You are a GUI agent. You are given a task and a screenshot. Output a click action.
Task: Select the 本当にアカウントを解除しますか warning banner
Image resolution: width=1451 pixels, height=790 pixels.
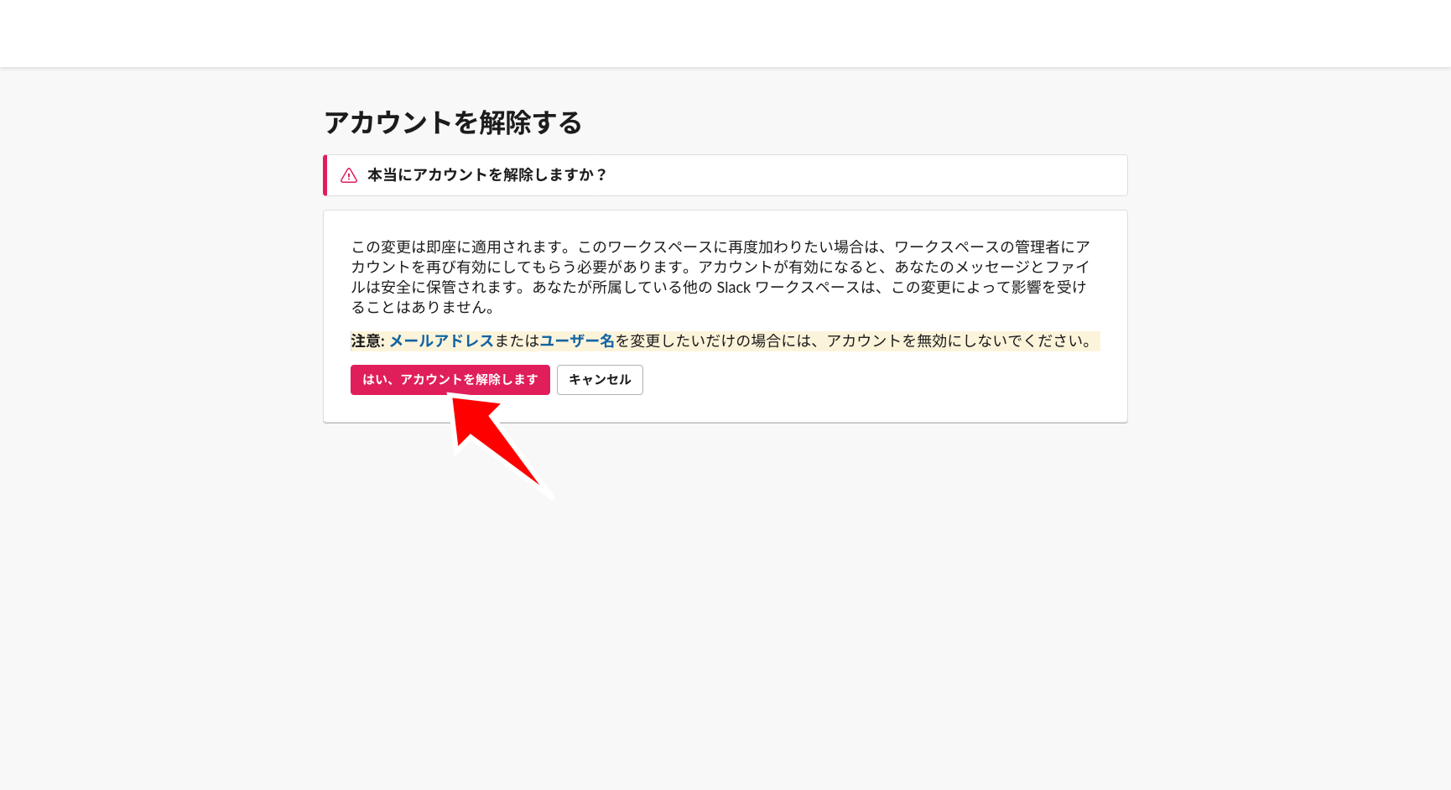(725, 174)
